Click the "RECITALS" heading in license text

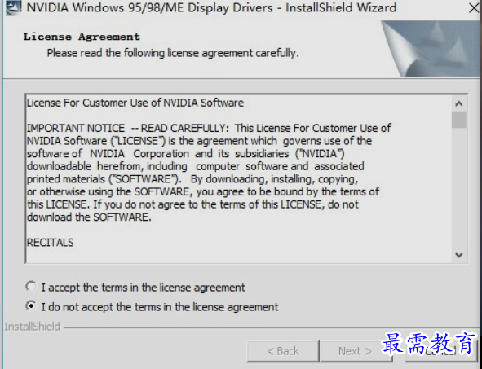click(x=50, y=243)
